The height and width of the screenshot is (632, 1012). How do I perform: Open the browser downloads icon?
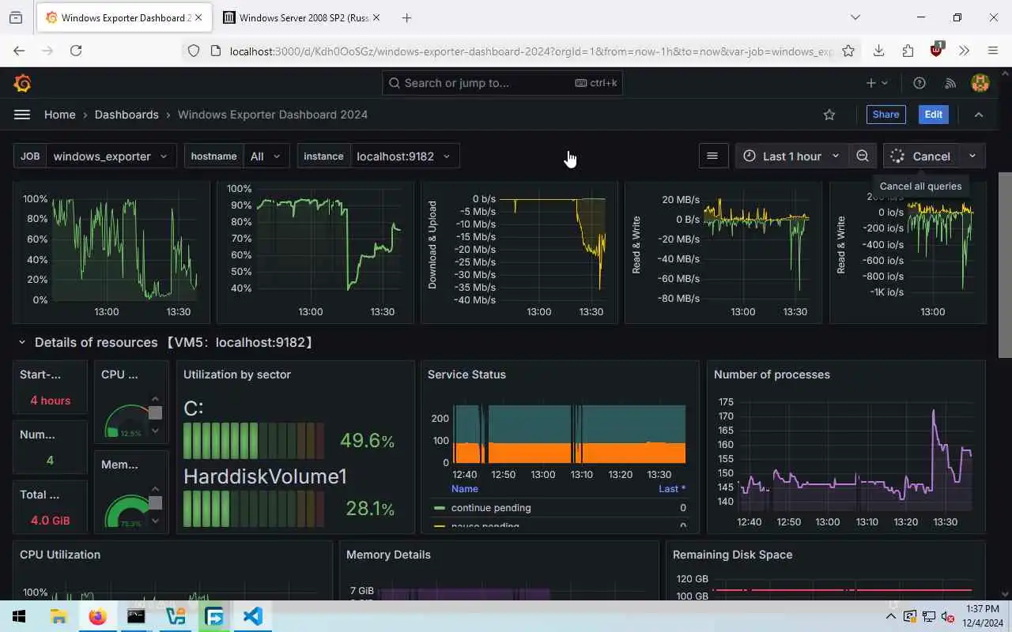[x=878, y=51]
